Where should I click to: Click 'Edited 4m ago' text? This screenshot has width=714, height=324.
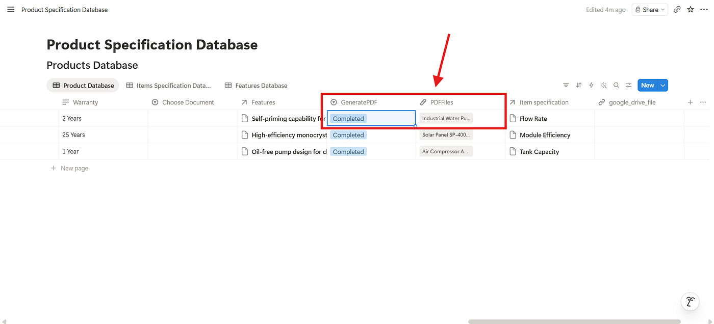(605, 10)
